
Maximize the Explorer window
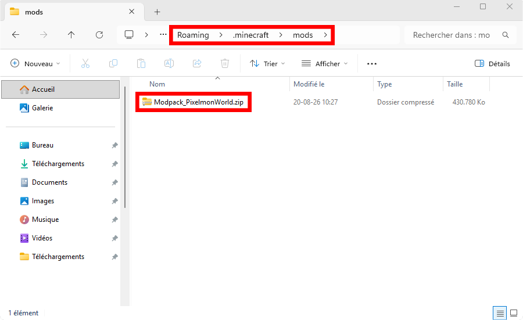coord(483,6)
